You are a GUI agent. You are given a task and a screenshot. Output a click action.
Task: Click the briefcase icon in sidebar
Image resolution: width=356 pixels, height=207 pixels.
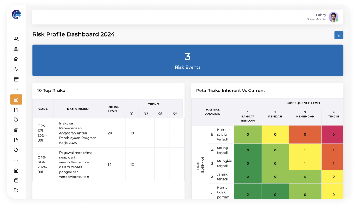click(x=16, y=49)
